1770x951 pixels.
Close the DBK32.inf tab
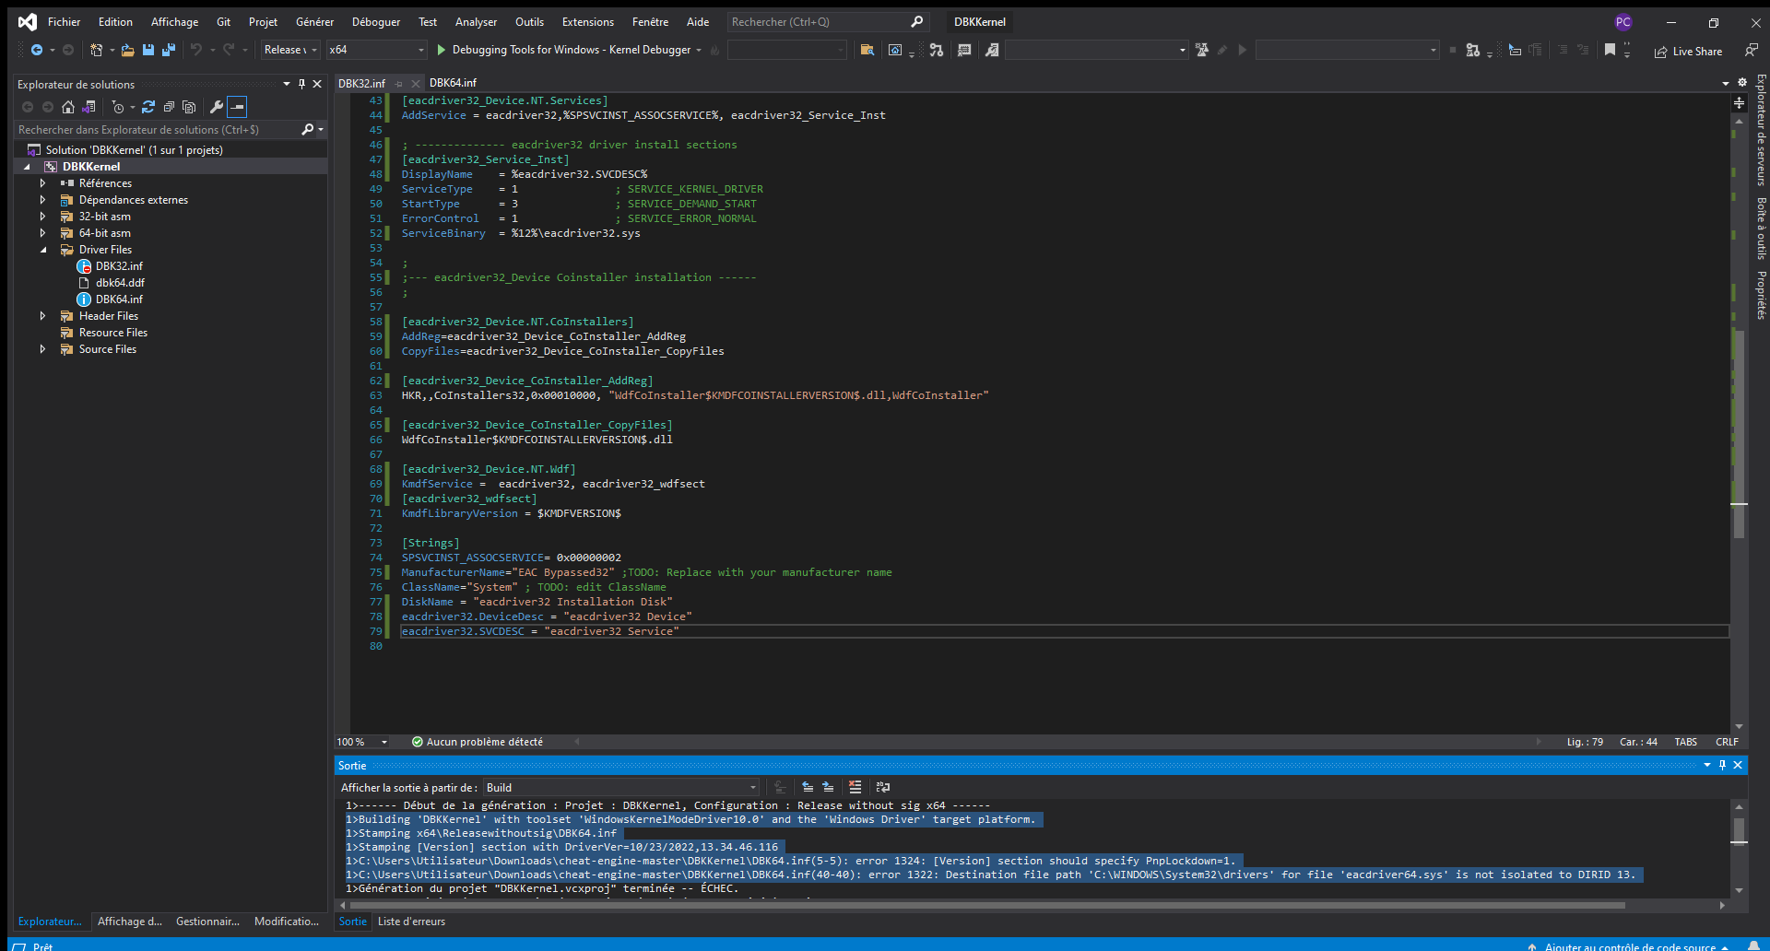(416, 84)
